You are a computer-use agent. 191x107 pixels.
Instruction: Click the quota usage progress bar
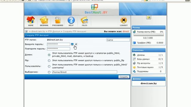pos(149,35)
